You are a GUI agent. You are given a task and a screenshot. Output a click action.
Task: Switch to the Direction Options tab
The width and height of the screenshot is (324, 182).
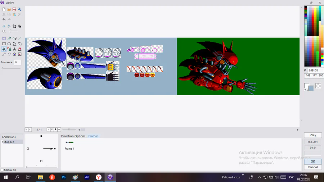[x=73, y=136]
